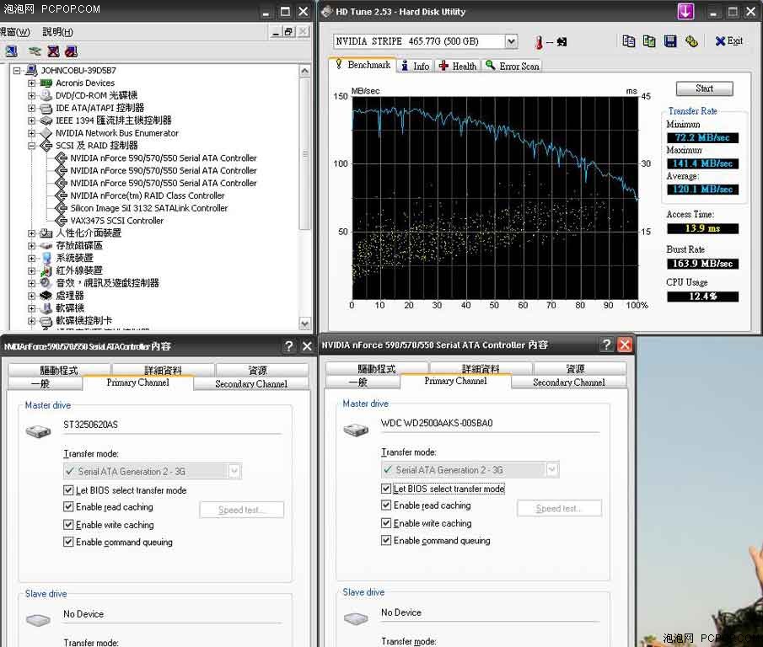Open 驅動程式 tab in right dialog
Viewport: 763px width, 647px height.
tap(377, 368)
